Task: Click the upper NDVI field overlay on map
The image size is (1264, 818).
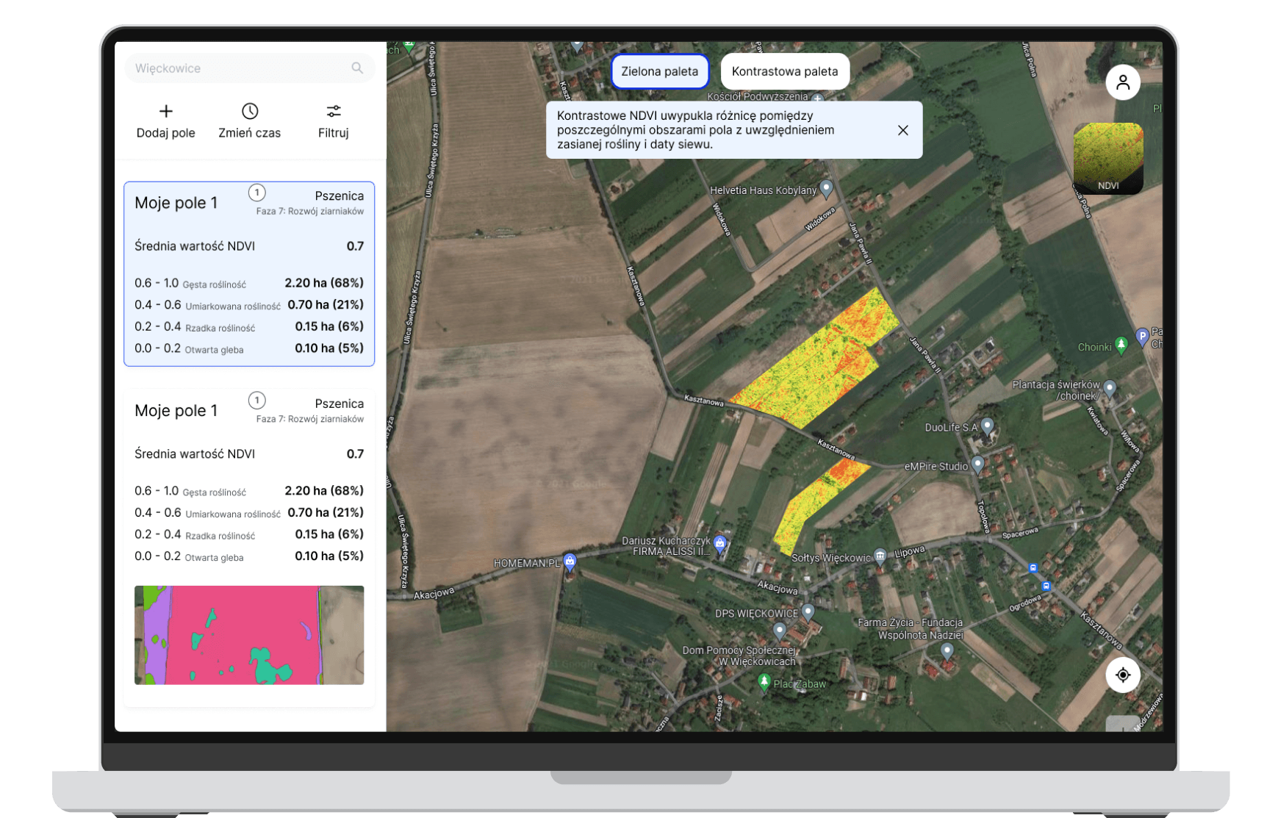Action: click(x=816, y=360)
